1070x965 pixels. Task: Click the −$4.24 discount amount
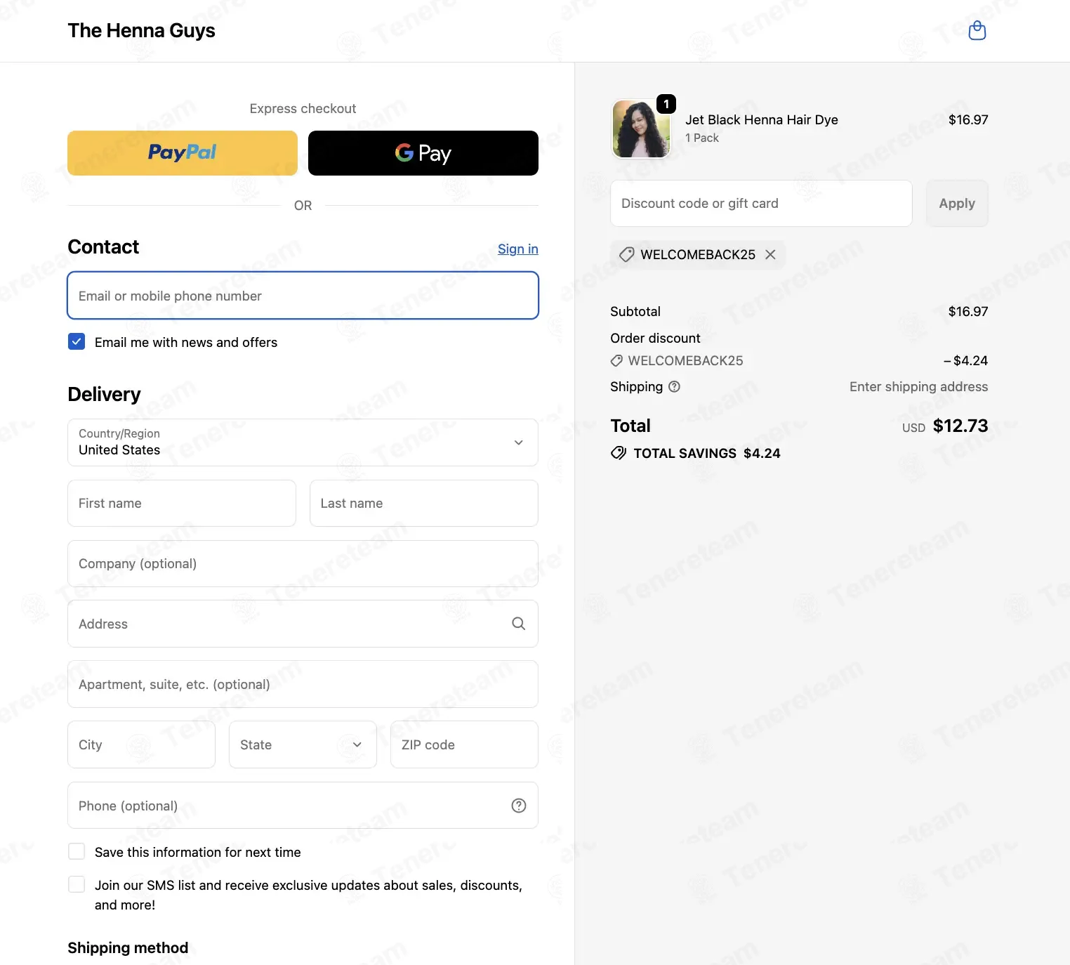(965, 360)
